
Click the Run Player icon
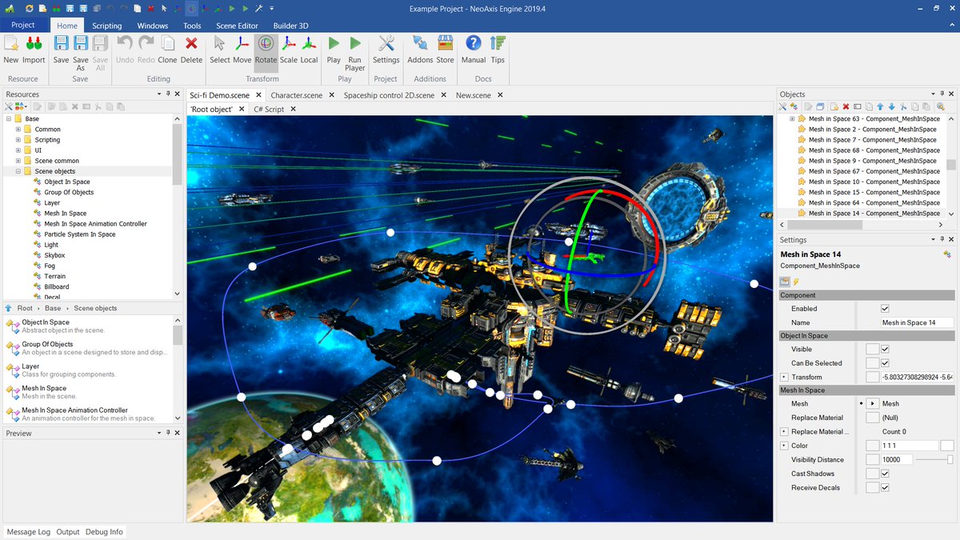point(354,44)
